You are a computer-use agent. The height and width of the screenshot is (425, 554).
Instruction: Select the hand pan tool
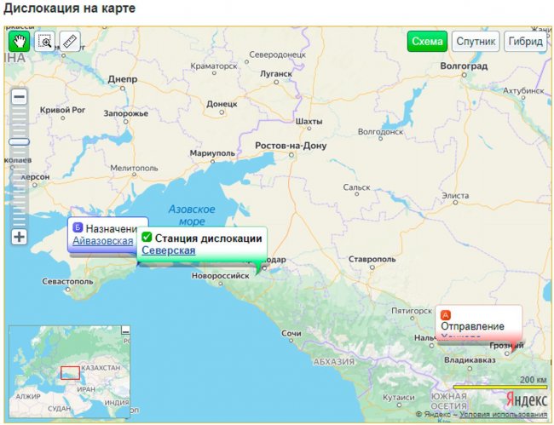[19, 41]
